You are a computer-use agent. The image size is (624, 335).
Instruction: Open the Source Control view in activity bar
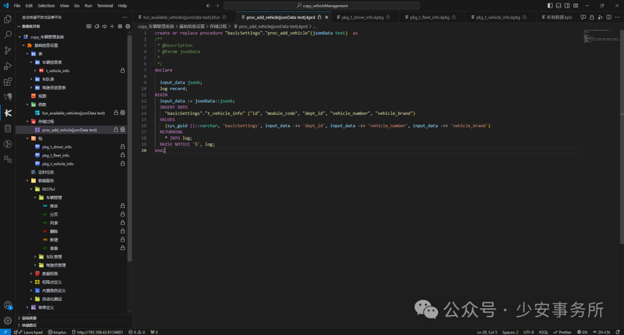pyautogui.click(x=8, y=50)
